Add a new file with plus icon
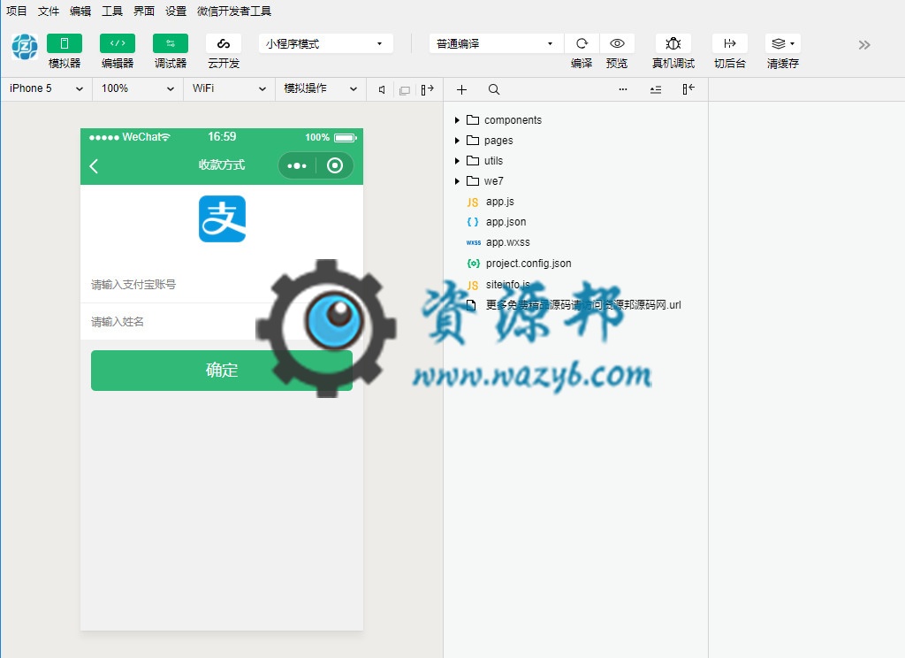Image resolution: width=905 pixels, height=658 pixels. [461, 89]
